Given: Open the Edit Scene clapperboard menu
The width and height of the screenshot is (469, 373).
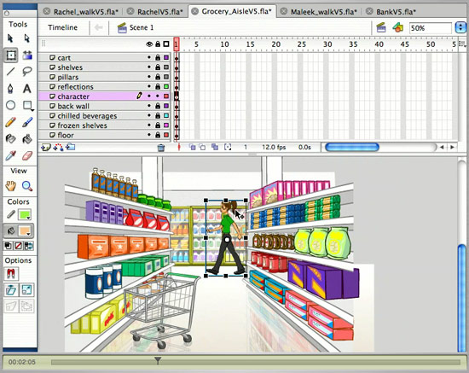Looking at the screenshot, I should coord(381,27).
